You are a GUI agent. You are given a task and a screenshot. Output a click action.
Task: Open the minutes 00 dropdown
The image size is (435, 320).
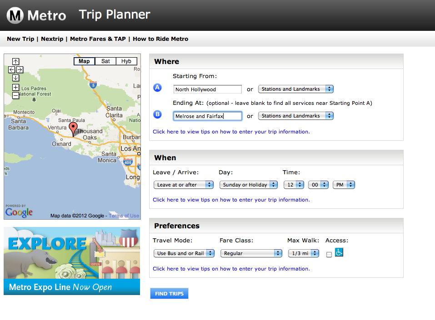(318, 185)
